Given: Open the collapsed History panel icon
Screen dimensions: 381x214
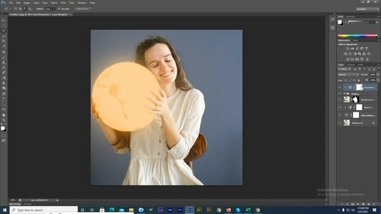Looking at the screenshot, I should [x=332, y=20].
